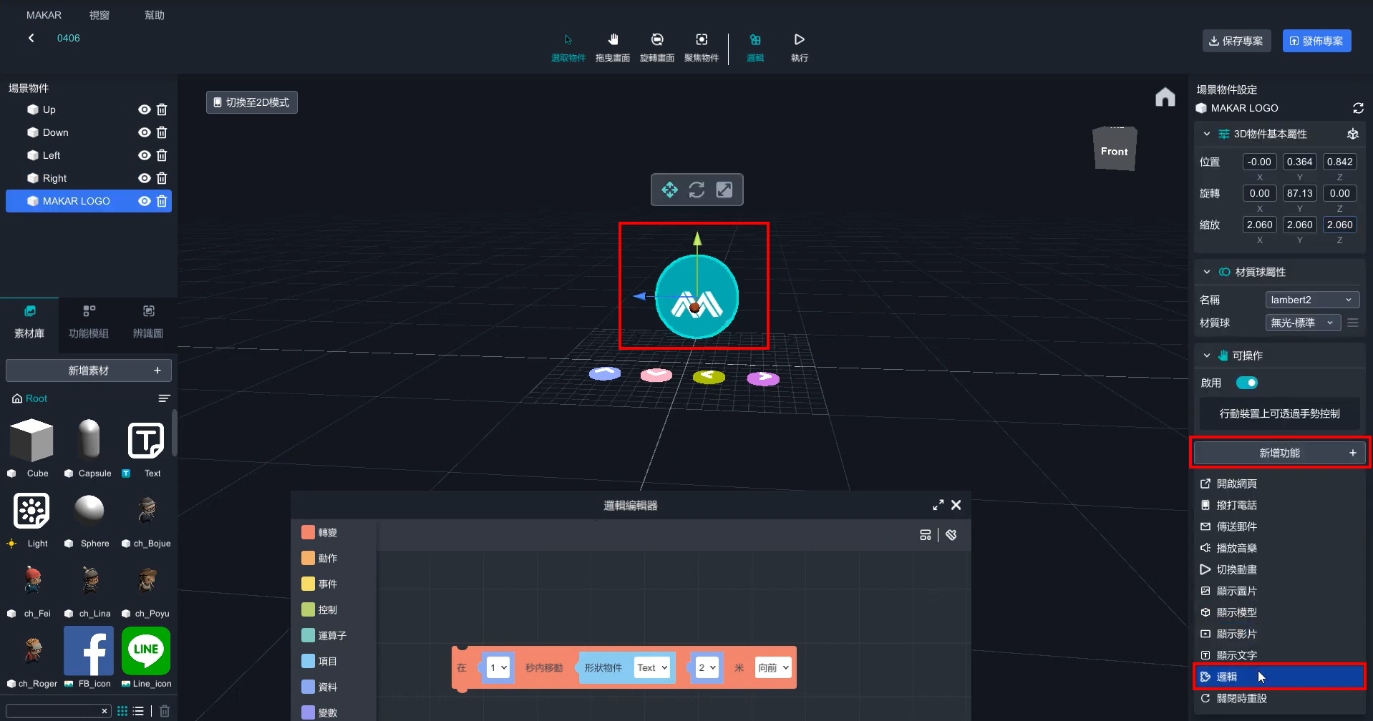Viewport: 1373px width, 721px height.
Task: Delete the Right object with trash icon
Action: pos(162,178)
